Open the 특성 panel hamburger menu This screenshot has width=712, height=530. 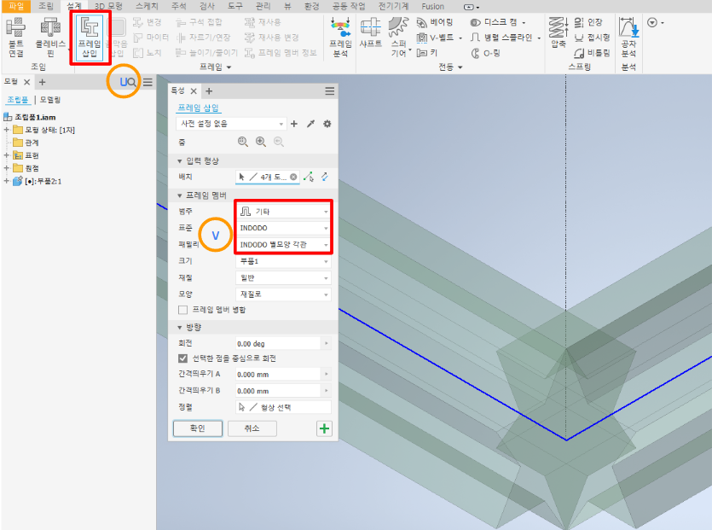330,91
